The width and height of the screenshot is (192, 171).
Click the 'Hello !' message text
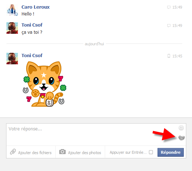(28, 14)
